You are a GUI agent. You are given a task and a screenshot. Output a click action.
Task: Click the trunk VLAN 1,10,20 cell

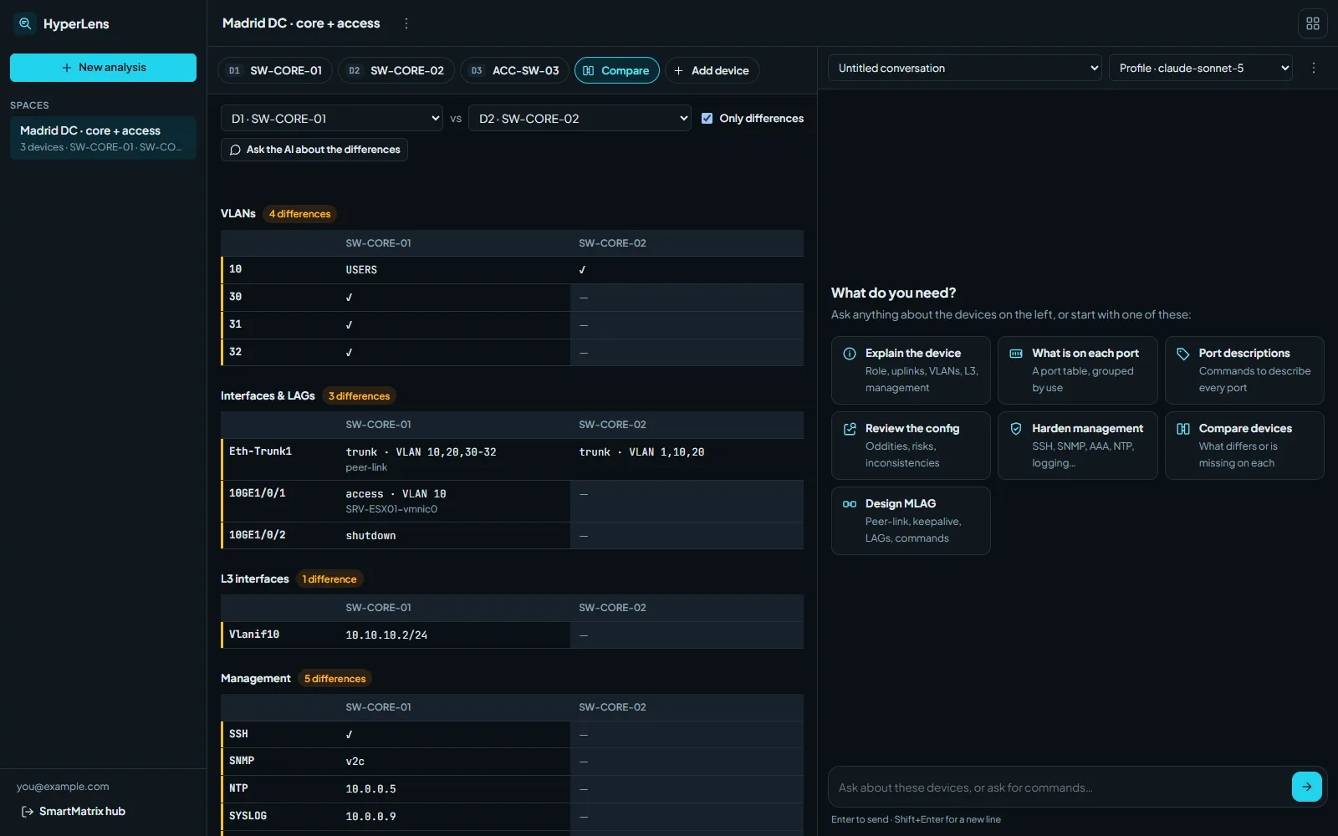click(x=687, y=459)
